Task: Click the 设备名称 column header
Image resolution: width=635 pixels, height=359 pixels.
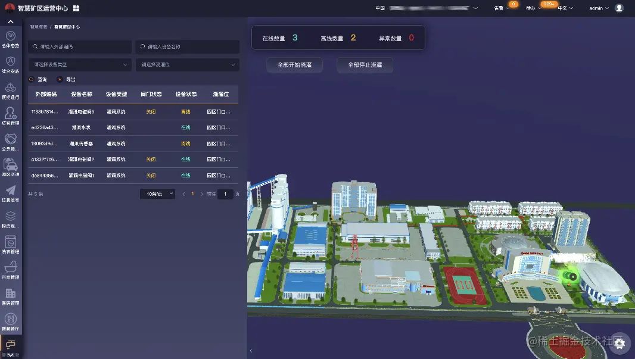Action: 82,94
